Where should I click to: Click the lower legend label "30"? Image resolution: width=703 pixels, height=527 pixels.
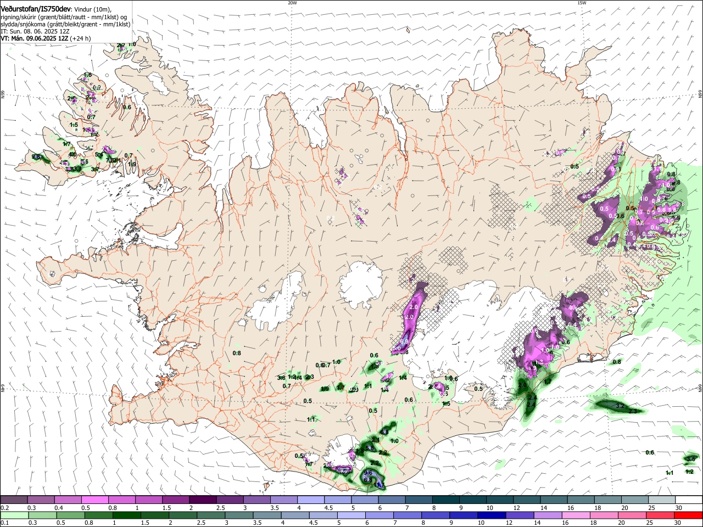click(x=679, y=523)
